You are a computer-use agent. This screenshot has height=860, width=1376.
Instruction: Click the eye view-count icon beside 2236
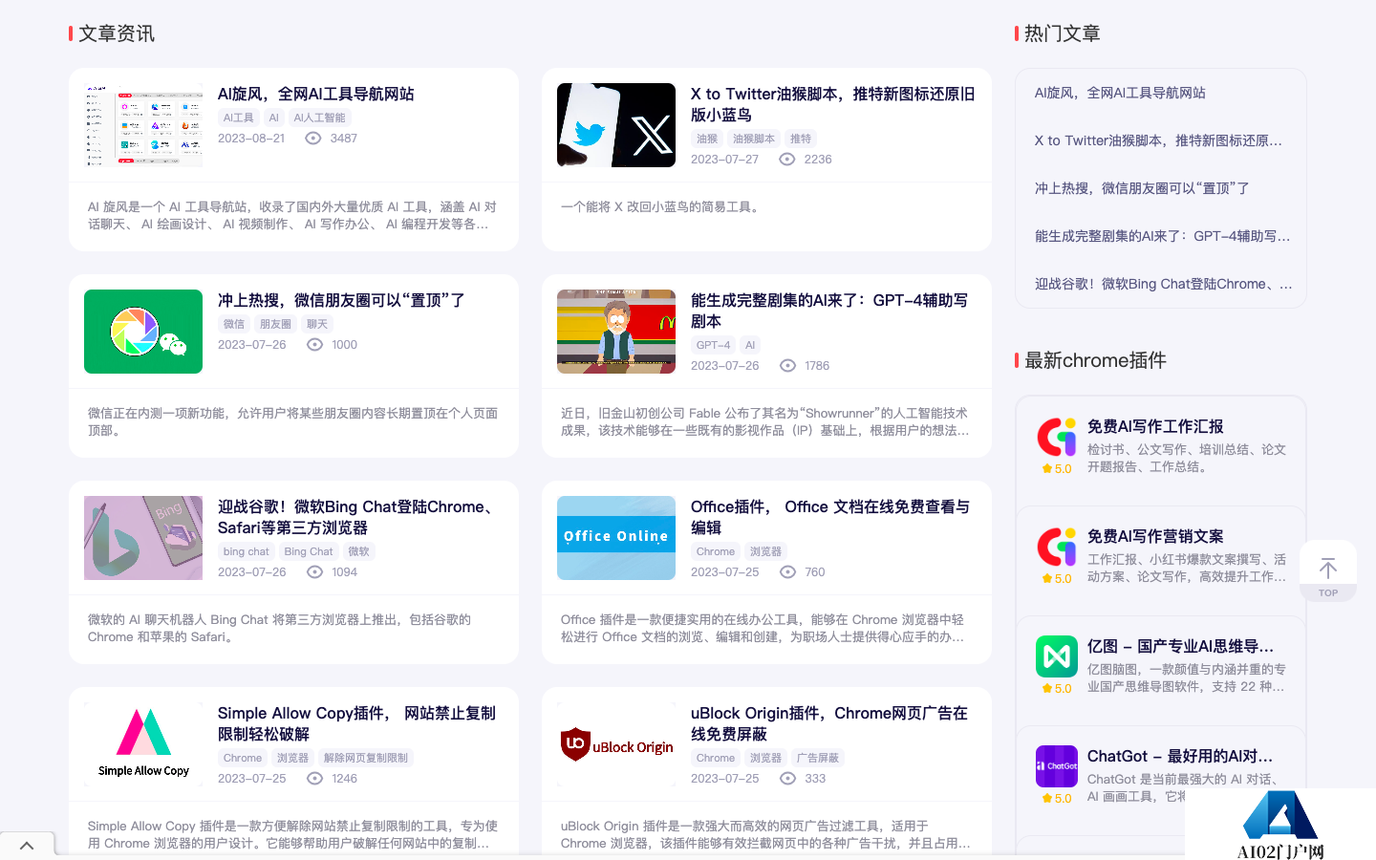(786, 160)
